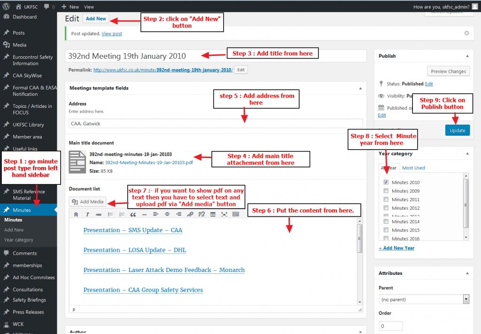Click the Add Media button
481x334 pixels.
(x=88, y=202)
